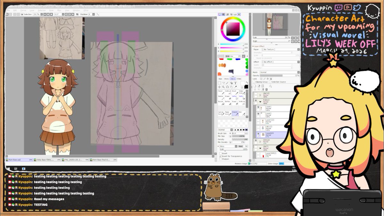Open the Windows Start menu

[x=8, y=168]
